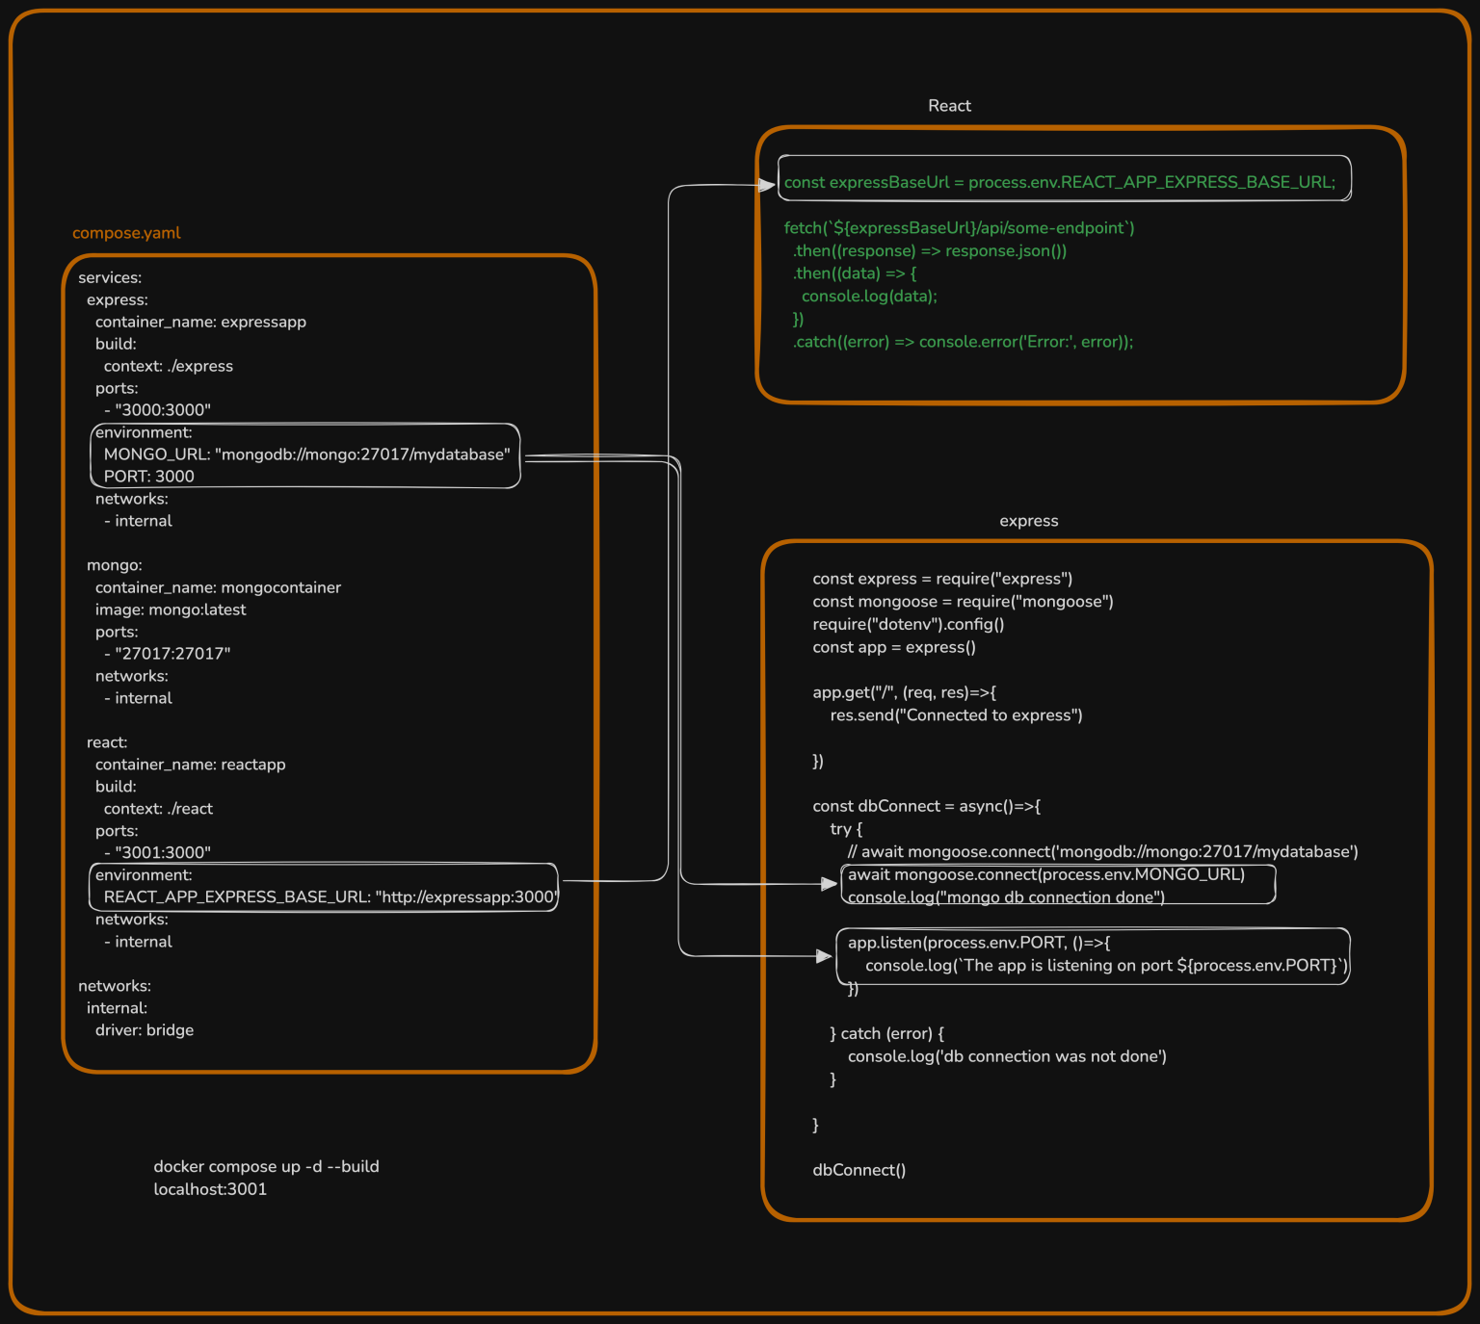Click the orange "compose.yaml" label
Screen dimensions: 1480x1324
126,233
